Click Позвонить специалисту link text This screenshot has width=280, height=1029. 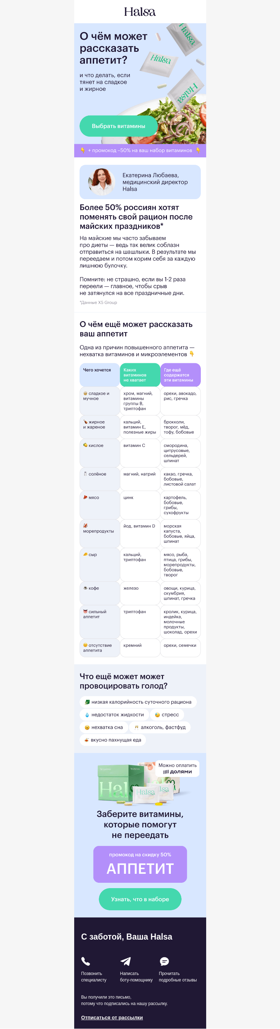coord(94,977)
